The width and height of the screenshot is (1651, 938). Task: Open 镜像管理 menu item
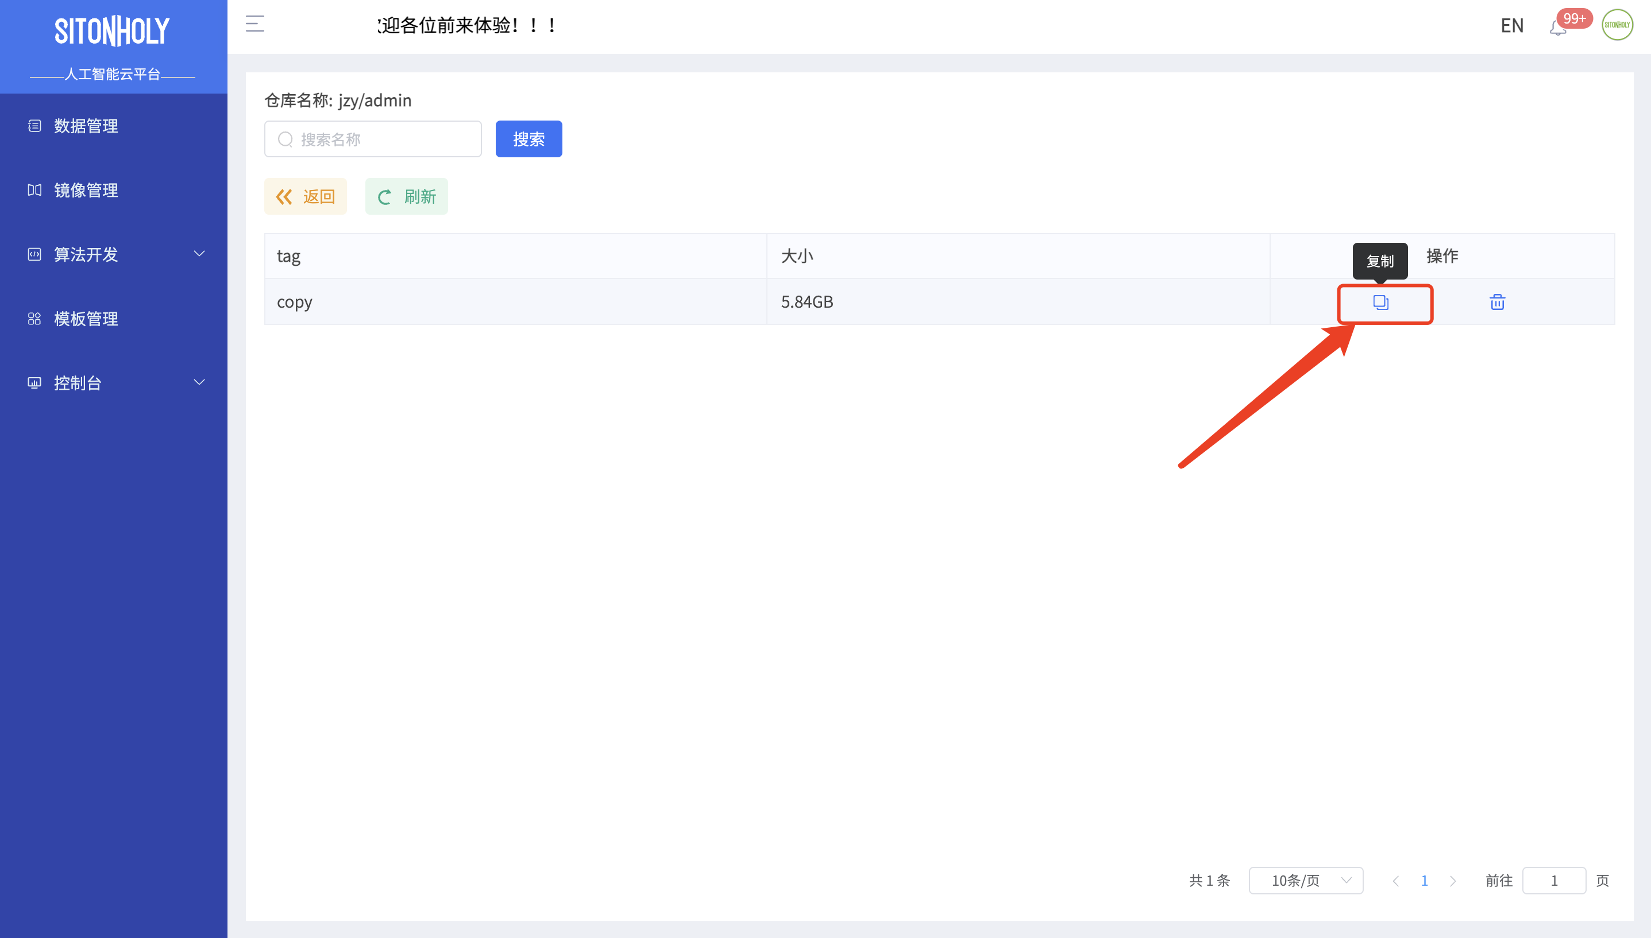click(x=114, y=190)
